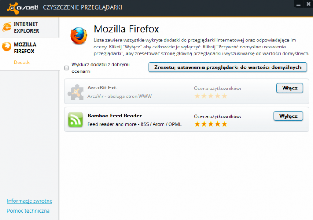
Task: Open the Informacje zwrotne link
Action: (x=30, y=201)
